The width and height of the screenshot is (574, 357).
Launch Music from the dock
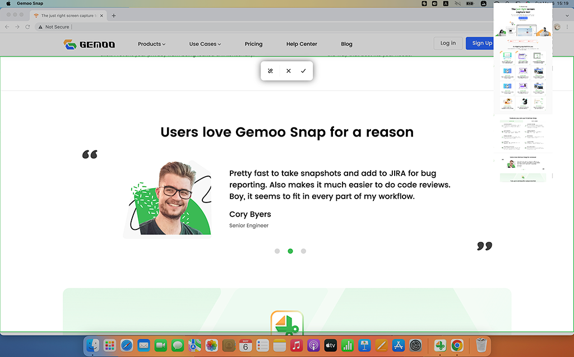pos(297,345)
